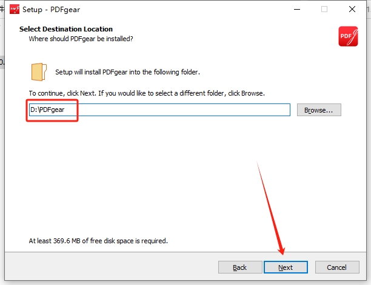
Task: Click the "Select Destination Location" heading
Action: coord(66,29)
